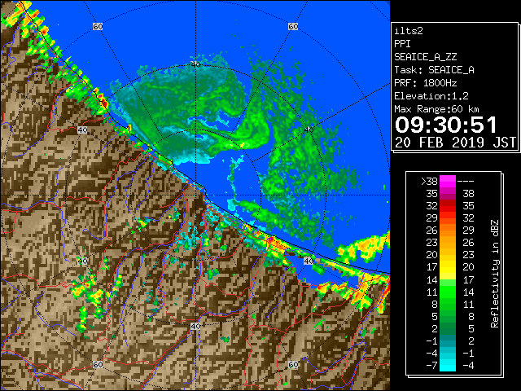Click the southeast '60' range ring label
This screenshot has height=391, width=521.
(293, 364)
